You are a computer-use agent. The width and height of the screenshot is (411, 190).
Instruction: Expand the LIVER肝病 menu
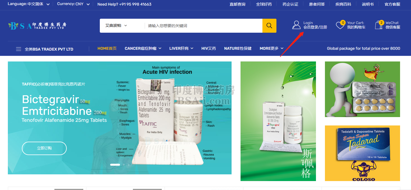(181, 49)
